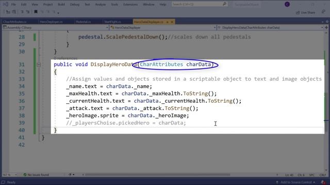The width and height of the screenshot is (330, 185).
Task: Click the feedback icon beside Live Share
Action: 323,12
